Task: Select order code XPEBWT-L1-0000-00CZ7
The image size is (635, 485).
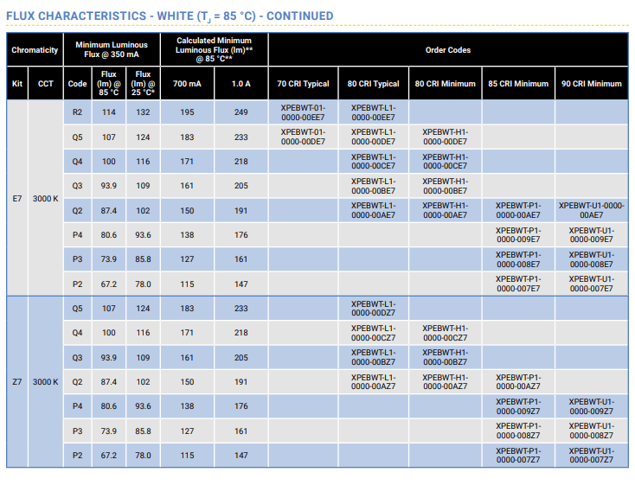Action: pos(374,333)
